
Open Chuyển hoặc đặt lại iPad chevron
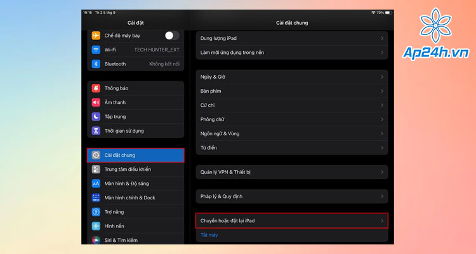[x=382, y=221]
